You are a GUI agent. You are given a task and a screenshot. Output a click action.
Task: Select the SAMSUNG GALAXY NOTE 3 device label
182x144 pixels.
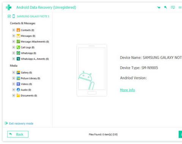click(33, 16)
